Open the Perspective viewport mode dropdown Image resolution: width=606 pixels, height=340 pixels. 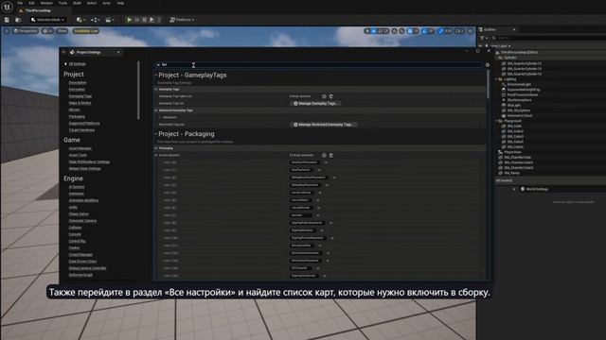click(26, 31)
